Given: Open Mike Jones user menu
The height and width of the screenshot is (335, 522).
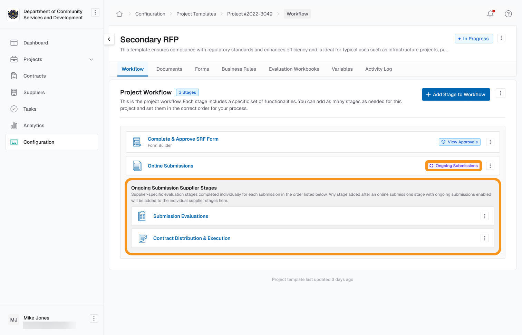Looking at the screenshot, I should click(x=94, y=318).
